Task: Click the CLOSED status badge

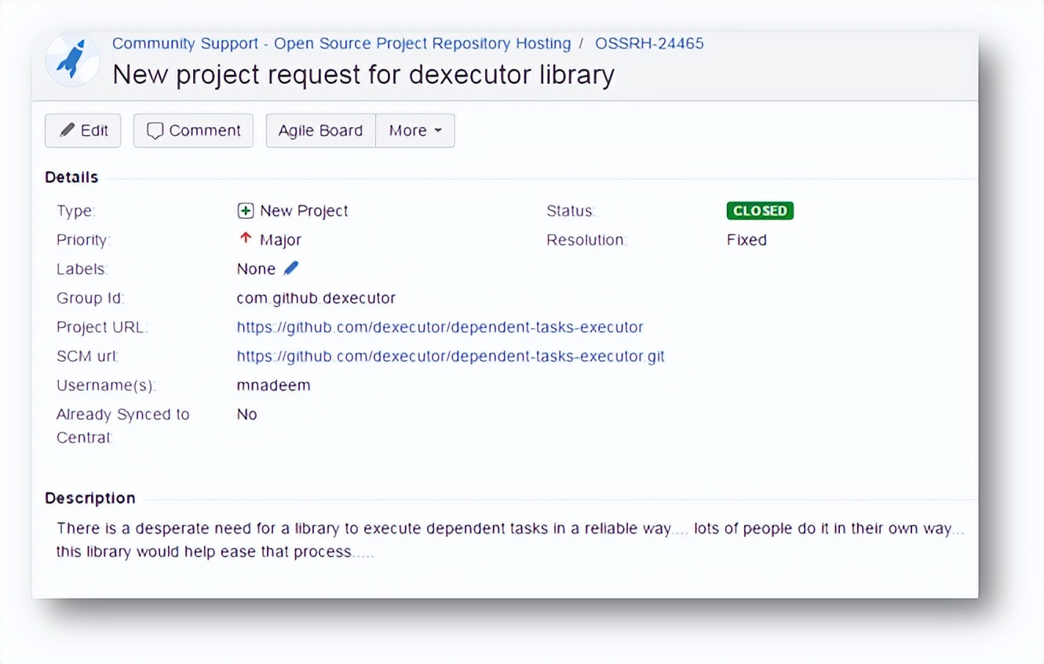Action: point(760,210)
